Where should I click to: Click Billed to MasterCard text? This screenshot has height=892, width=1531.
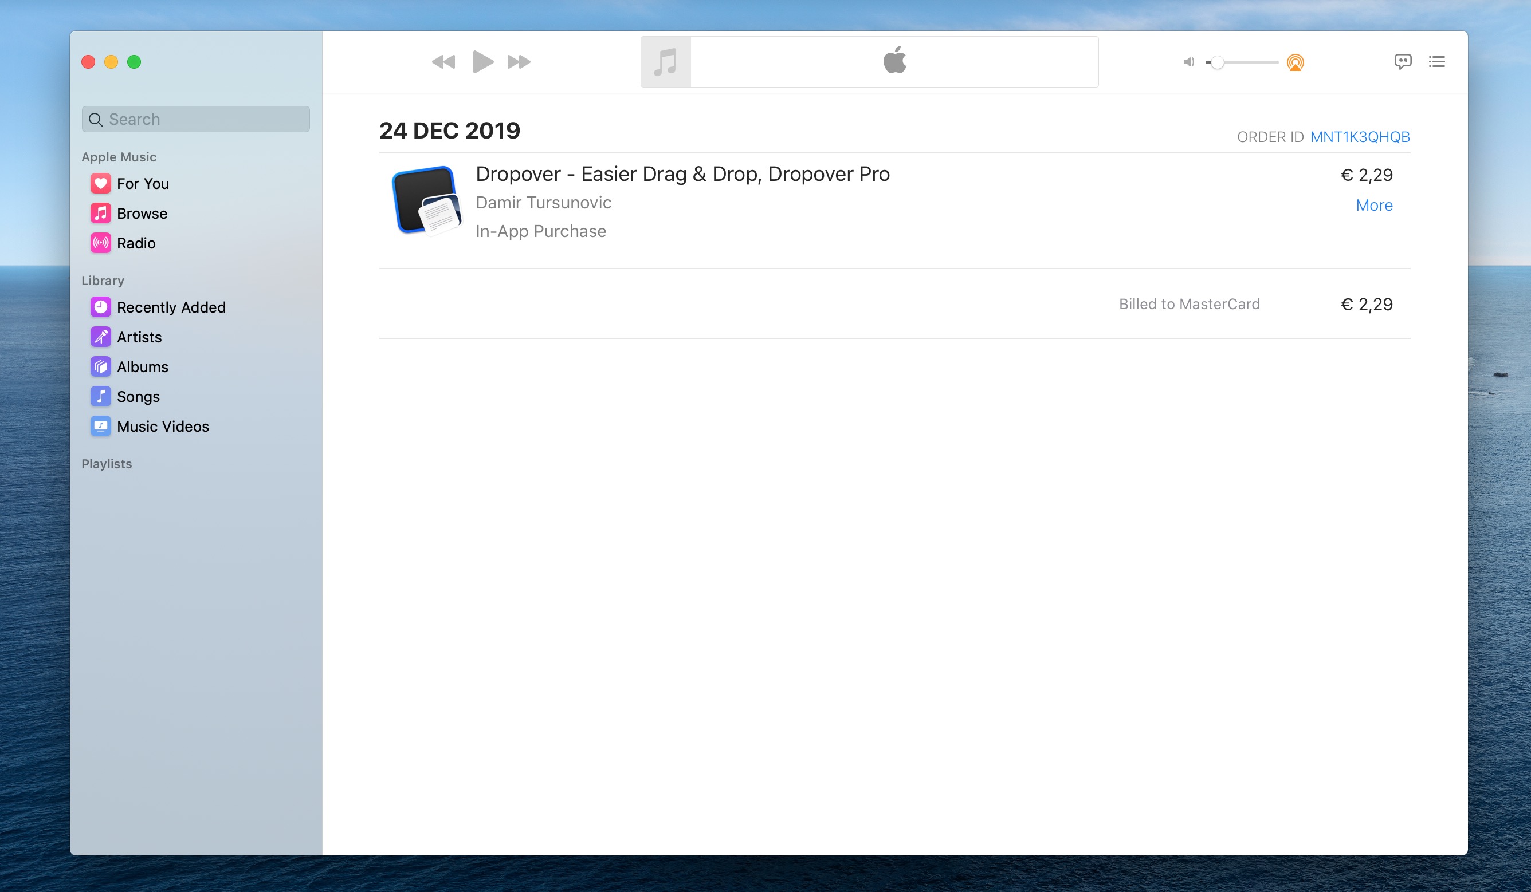click(1190, 304)
